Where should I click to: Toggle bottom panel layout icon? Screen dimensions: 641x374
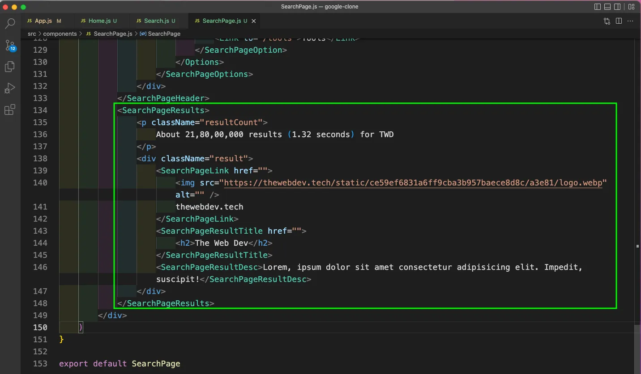(607, 7)
